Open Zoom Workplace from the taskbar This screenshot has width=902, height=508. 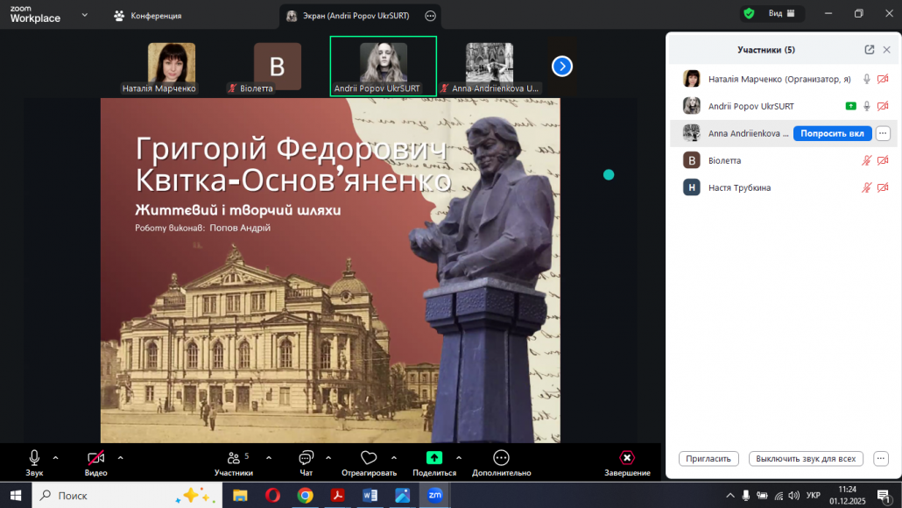435,495
